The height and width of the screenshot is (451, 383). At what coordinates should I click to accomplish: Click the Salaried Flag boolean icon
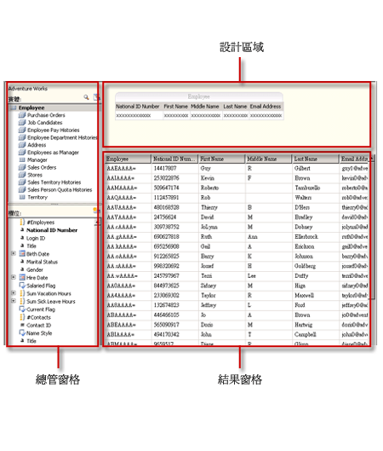[x=22, y=286]
